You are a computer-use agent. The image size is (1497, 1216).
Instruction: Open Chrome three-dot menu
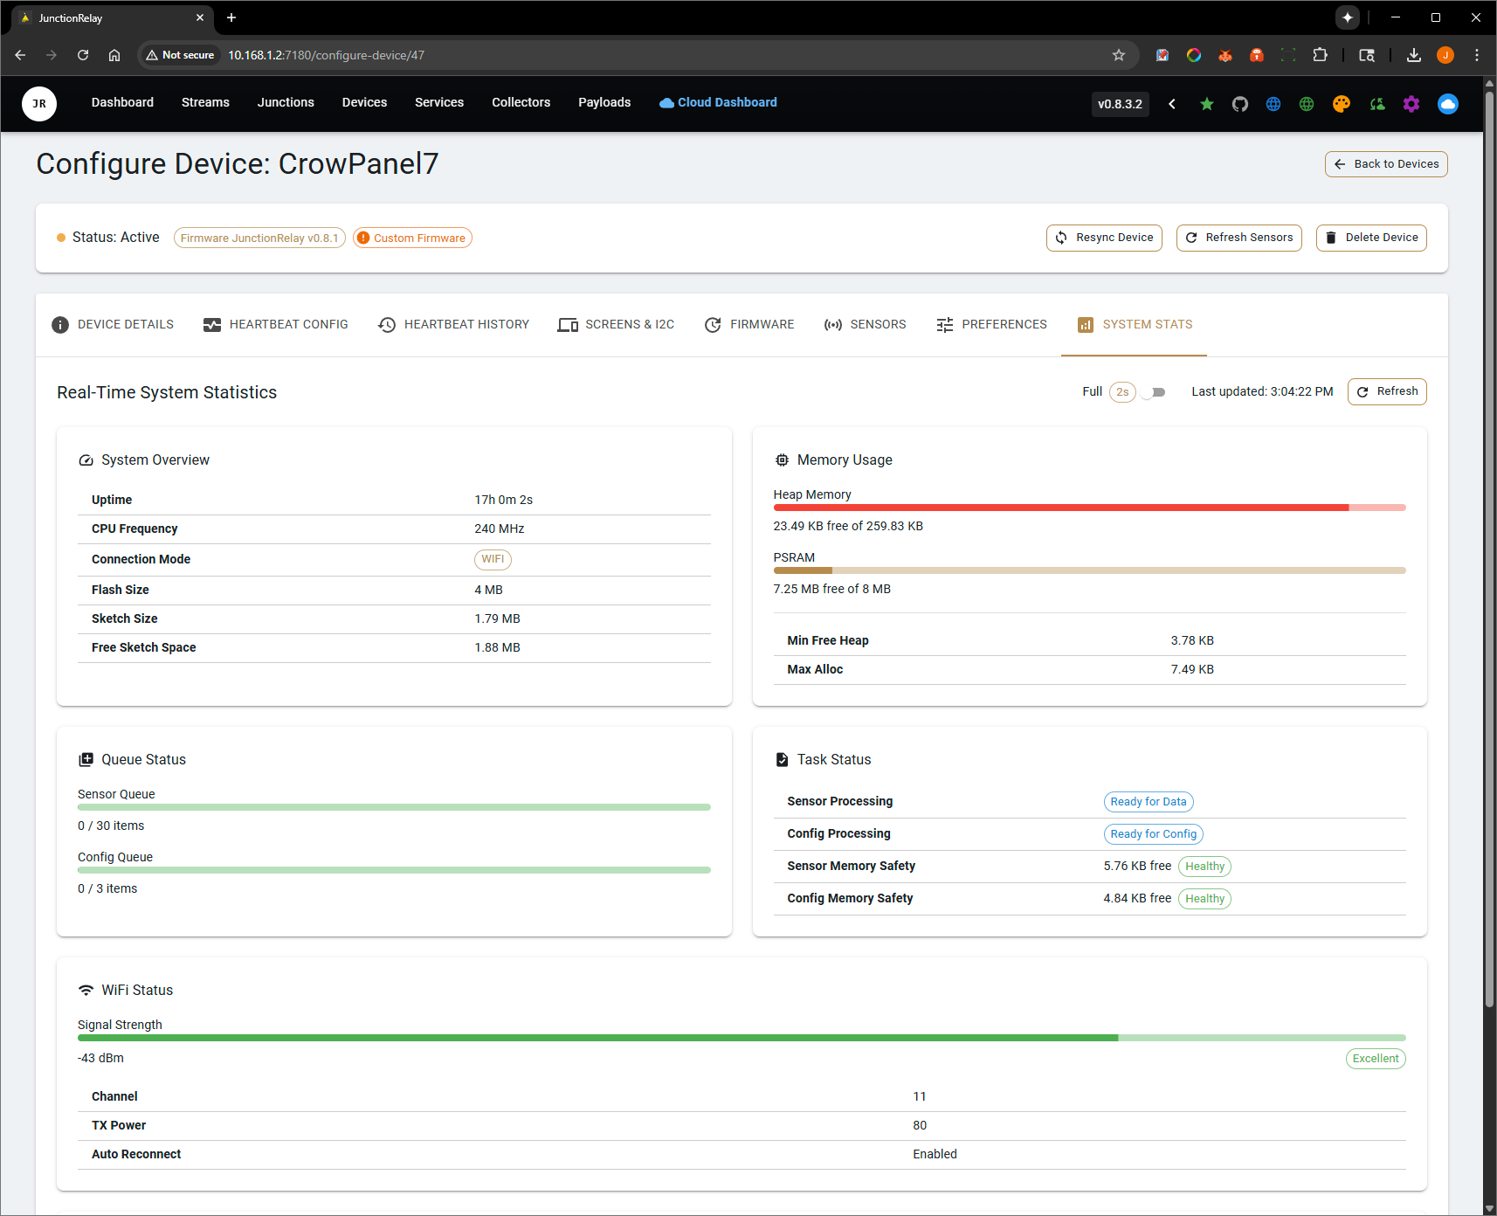(1477, 55)
